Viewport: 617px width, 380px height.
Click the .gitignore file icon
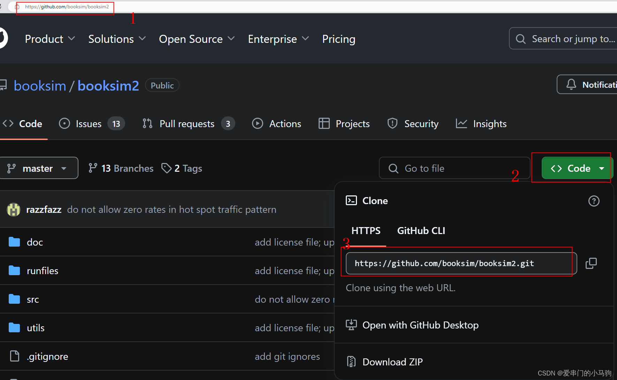pos(15,356)
